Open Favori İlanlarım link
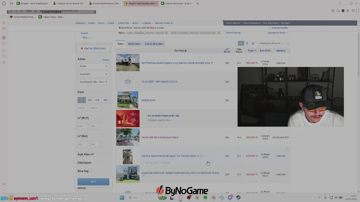This screenshot has width=360, height=202. (233, 23)
